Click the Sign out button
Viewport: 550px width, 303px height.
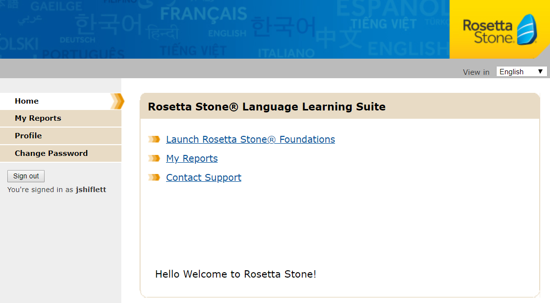pos(25,176)
